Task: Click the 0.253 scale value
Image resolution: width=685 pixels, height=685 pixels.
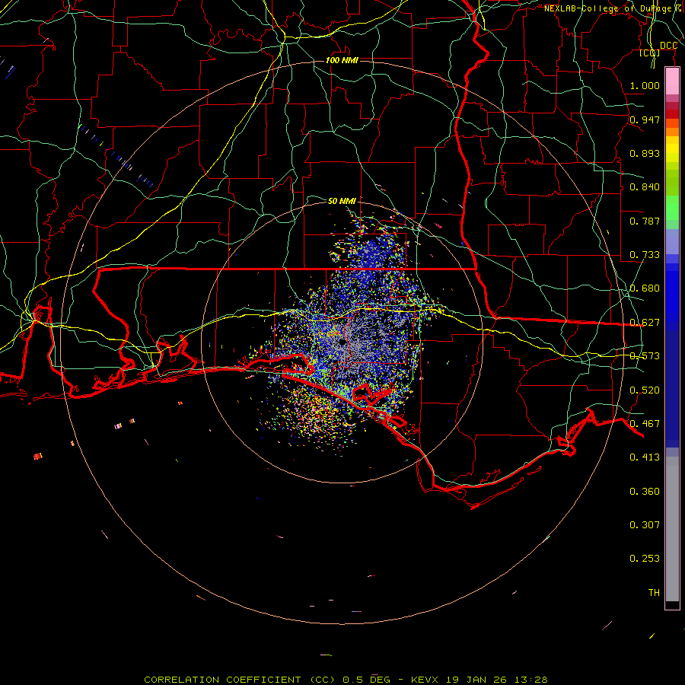Action: tap(645, 559)
